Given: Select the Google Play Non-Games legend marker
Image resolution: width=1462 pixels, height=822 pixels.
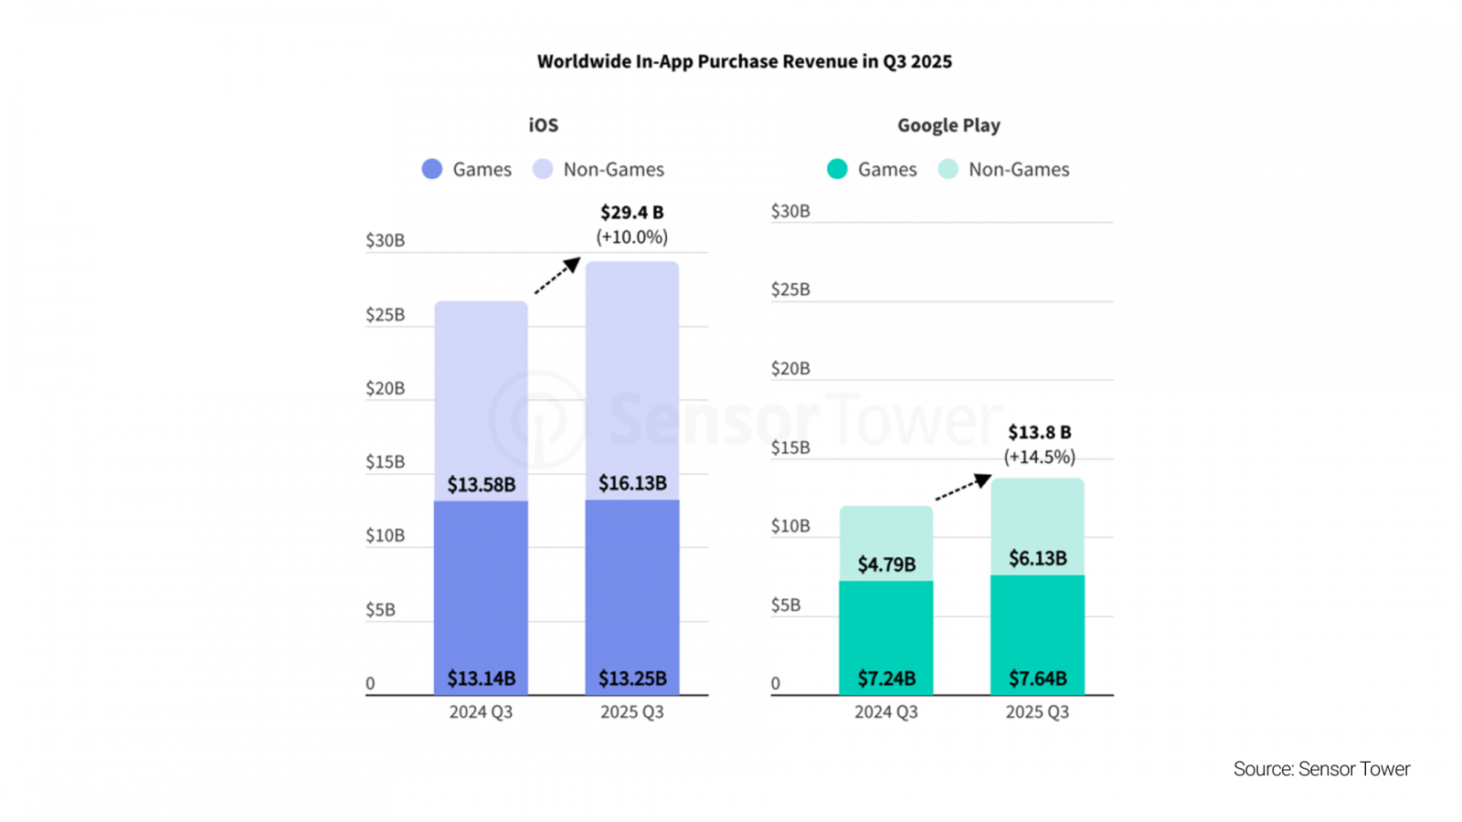Looking at the screenshot, I should tap(948, 169).
